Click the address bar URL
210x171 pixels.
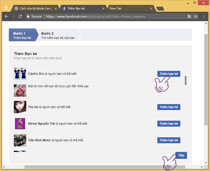[x=95, y=16]
